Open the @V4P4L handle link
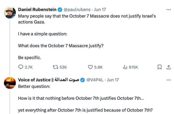174x114 pixels. point(96,80)
